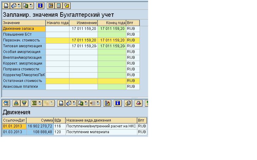Select the 01.03.2013 movement date cell
This screenshot has height=160, width=257.
pos(14,132)
